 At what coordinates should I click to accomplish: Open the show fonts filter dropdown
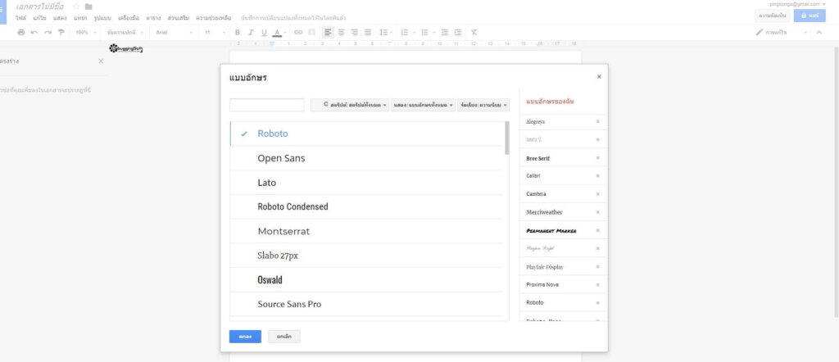[424, 106]
